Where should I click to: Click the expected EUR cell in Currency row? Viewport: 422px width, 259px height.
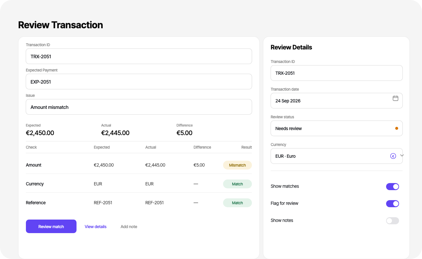[98, 184]
